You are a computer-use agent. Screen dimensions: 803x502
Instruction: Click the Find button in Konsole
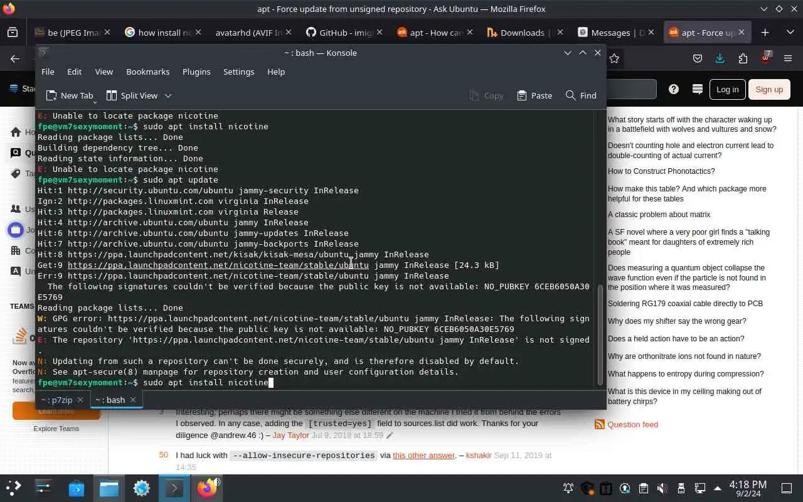pyautogui.click(x=581, y=95)
